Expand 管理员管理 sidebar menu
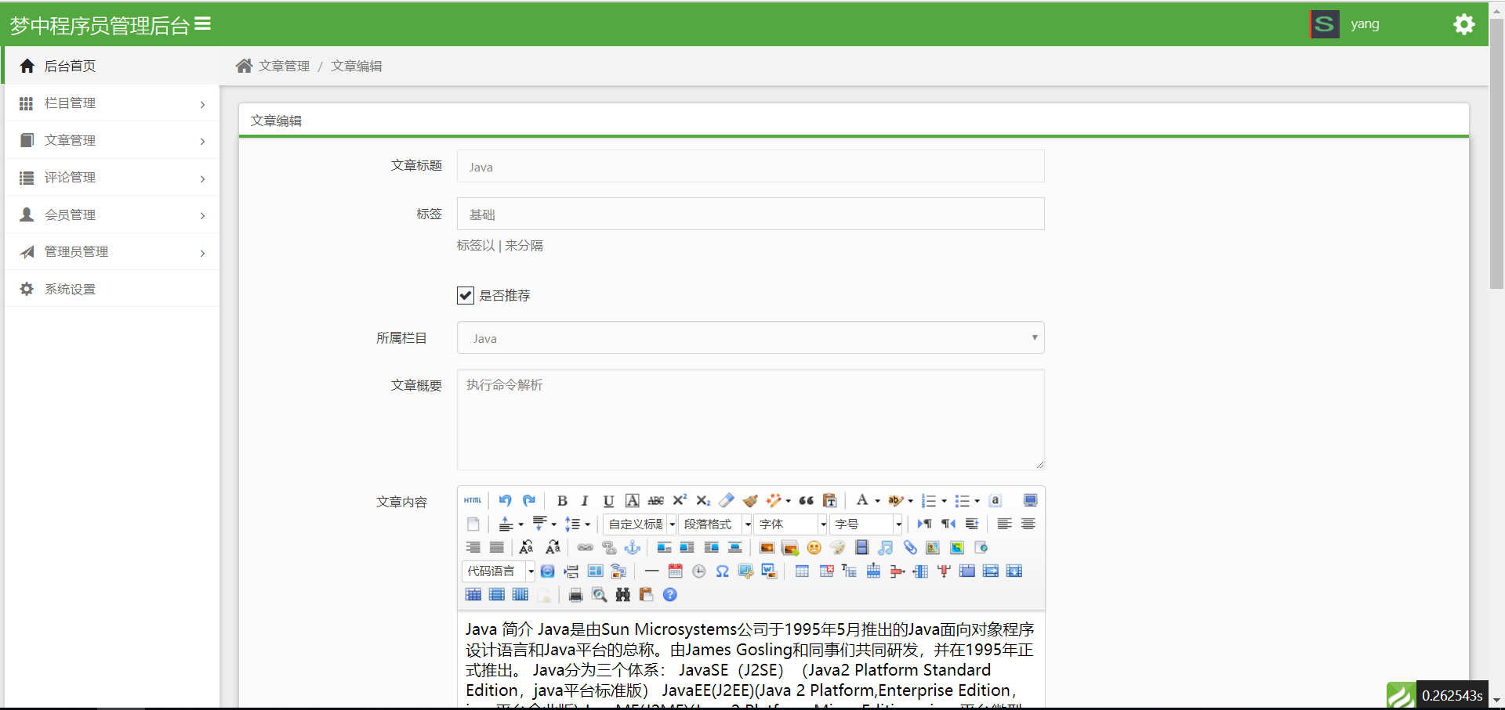Viewport: 1505px width, 710px height. point(112,251)
